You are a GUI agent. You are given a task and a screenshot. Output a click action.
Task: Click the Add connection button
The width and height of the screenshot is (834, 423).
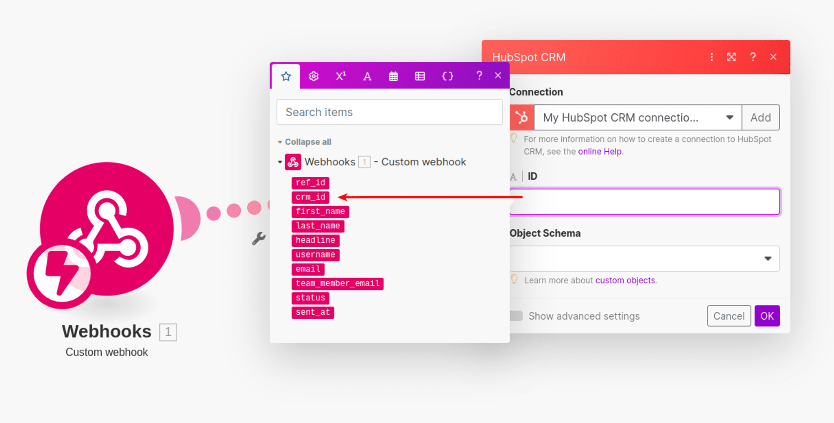(760, 118)
